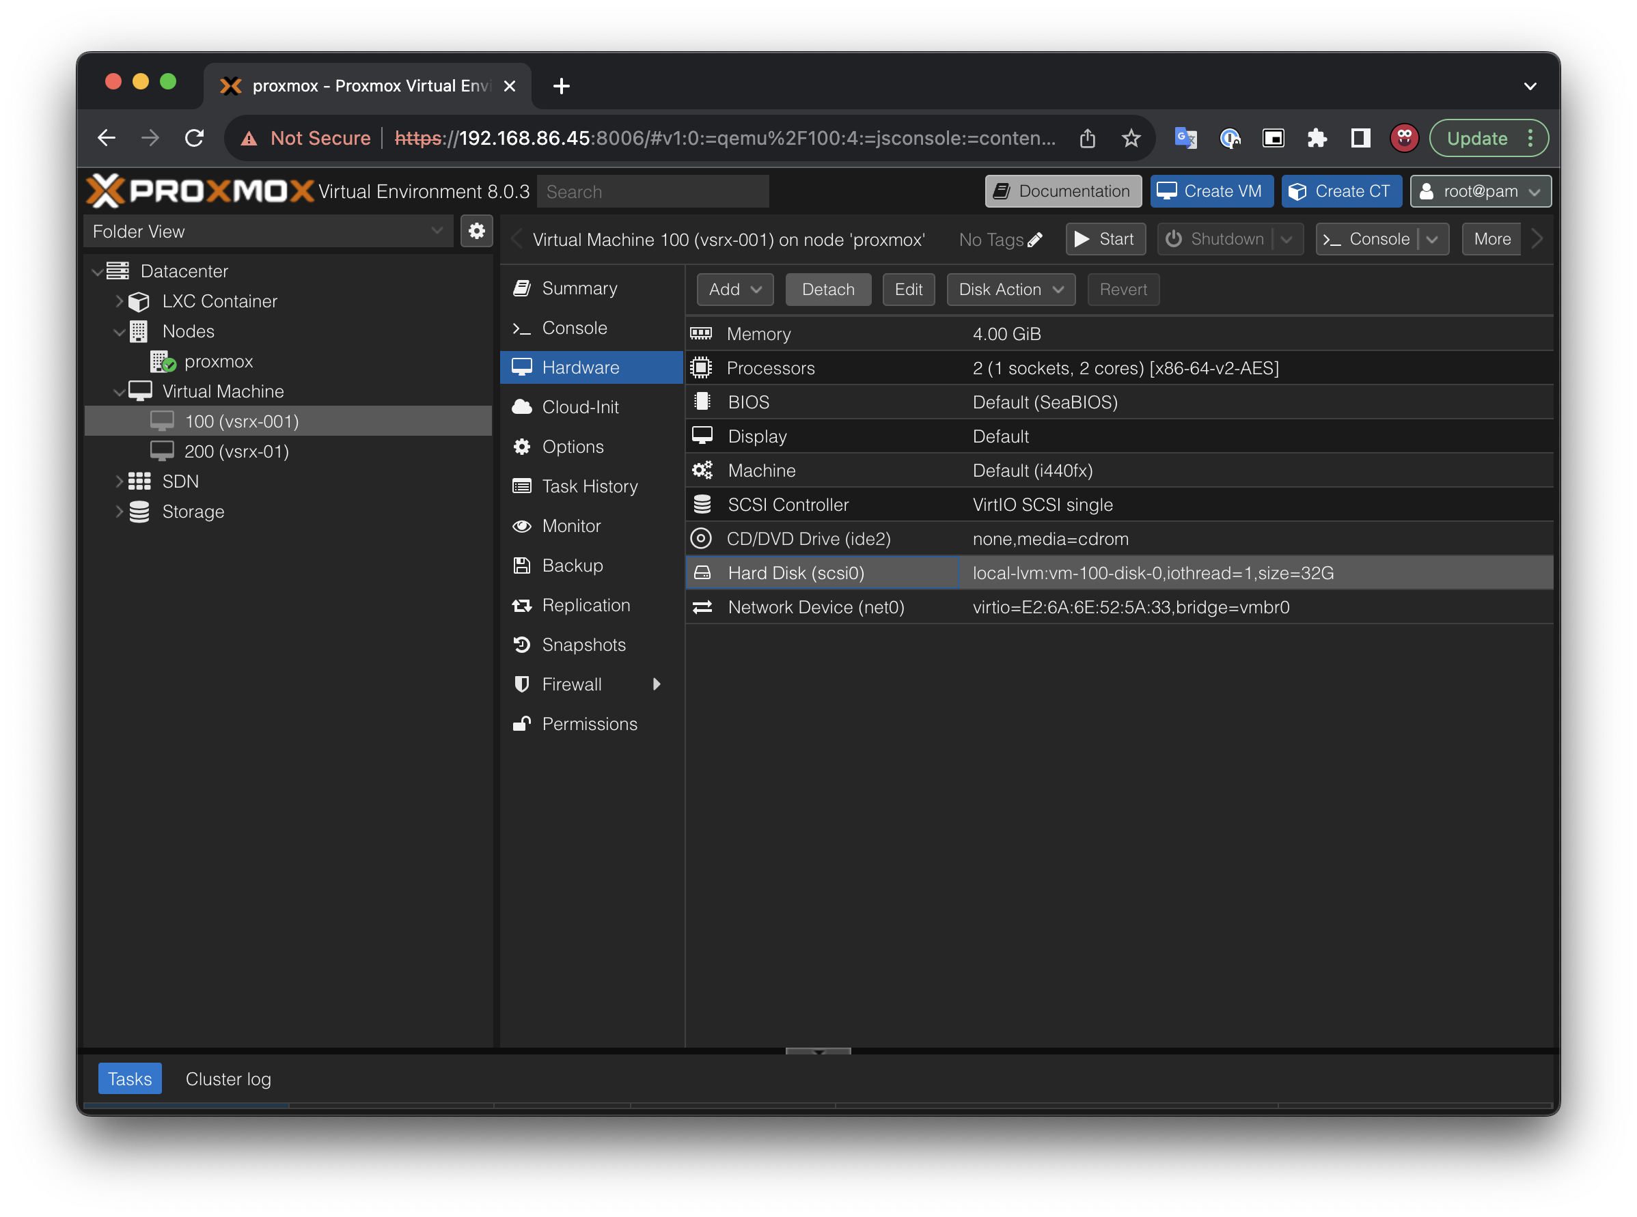The width and height of the screenshot is (1637, 1217).
Task: Expand the Storage tree node
Action: [119, 512]
